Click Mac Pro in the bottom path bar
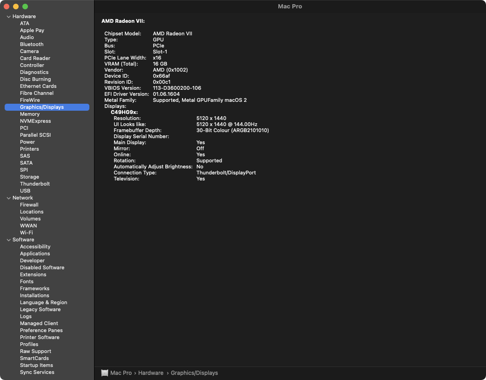The image size is (486, 380). (121, 373)
